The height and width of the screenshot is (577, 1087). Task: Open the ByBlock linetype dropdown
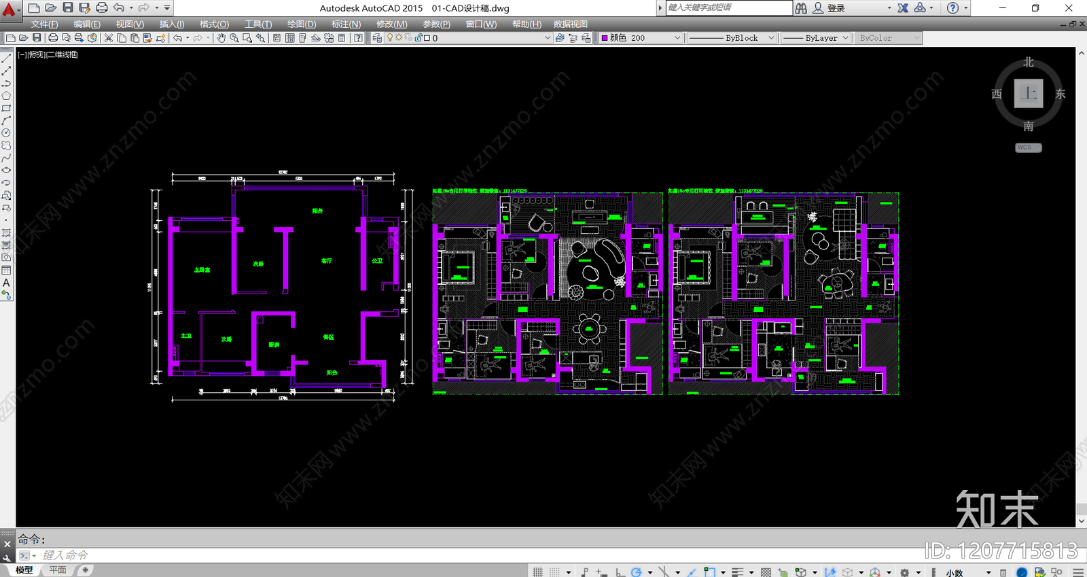pyautogui.click(x=731, y=38)
